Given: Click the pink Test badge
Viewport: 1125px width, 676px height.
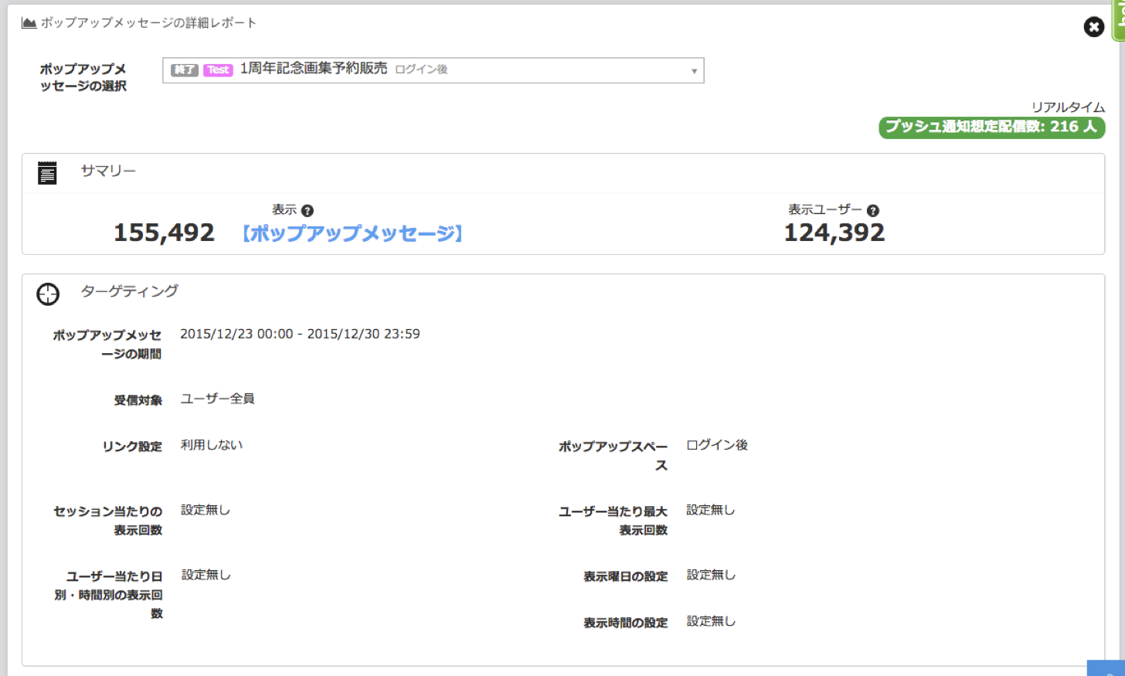Looking at the screenshot, I should coord(218,70).
